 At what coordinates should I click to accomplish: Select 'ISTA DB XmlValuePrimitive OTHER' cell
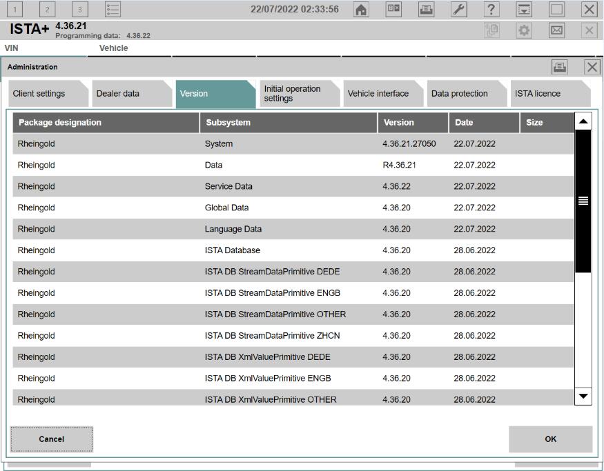271,399
